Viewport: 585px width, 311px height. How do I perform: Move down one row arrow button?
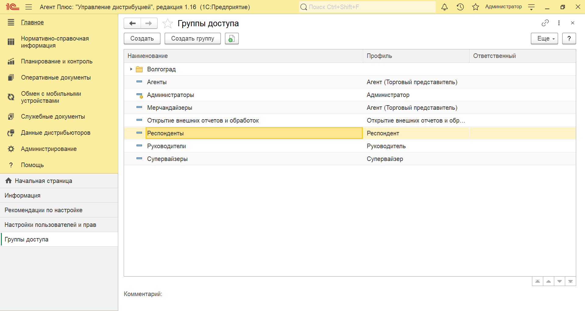[559, 281]
